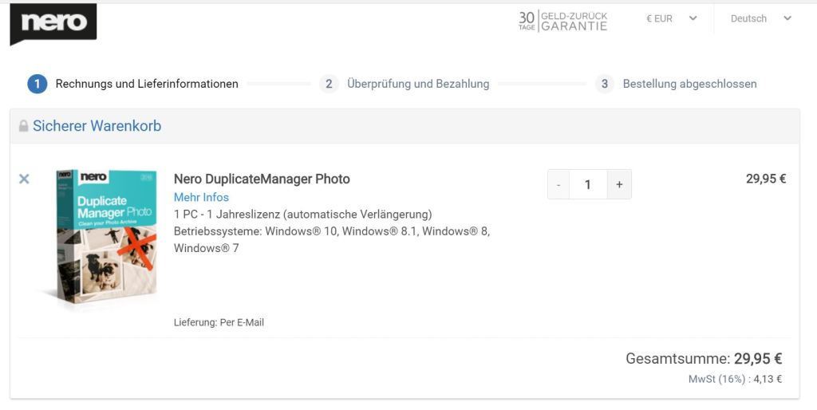Screen dimensions: 817x410
Task: Remove Nero DuplicateManager Photo with the X icon
Action: click(x=24, y=179)
